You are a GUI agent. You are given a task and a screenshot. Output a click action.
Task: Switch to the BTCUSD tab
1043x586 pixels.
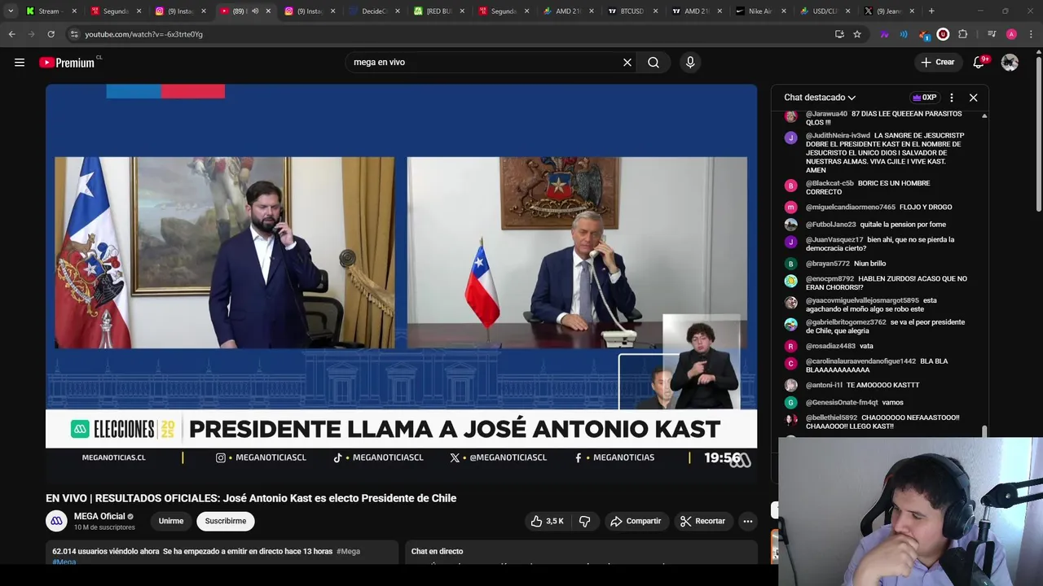point(632,11)
